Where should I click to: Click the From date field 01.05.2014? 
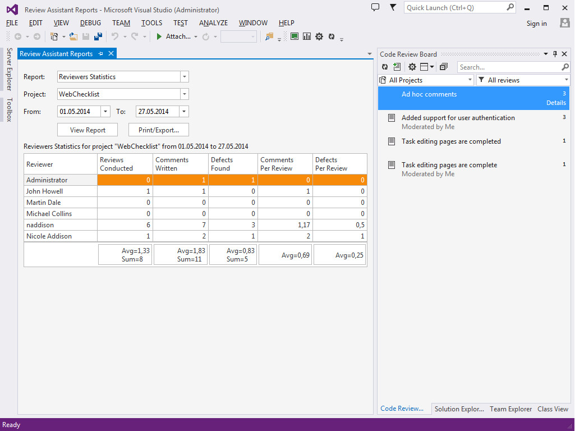click(x=79, y=112)
